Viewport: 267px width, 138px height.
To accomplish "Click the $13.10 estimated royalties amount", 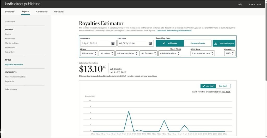I will point(93,69).
